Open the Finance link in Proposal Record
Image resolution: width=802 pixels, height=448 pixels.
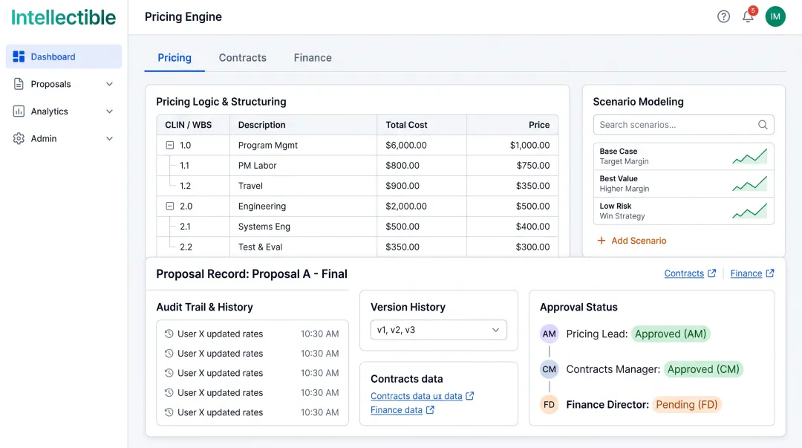point(746,273)
